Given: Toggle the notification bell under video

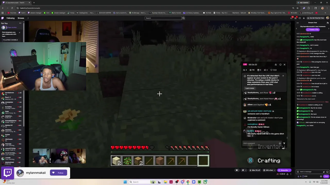Looking at the screenshot, I should [x=243, y=170].
